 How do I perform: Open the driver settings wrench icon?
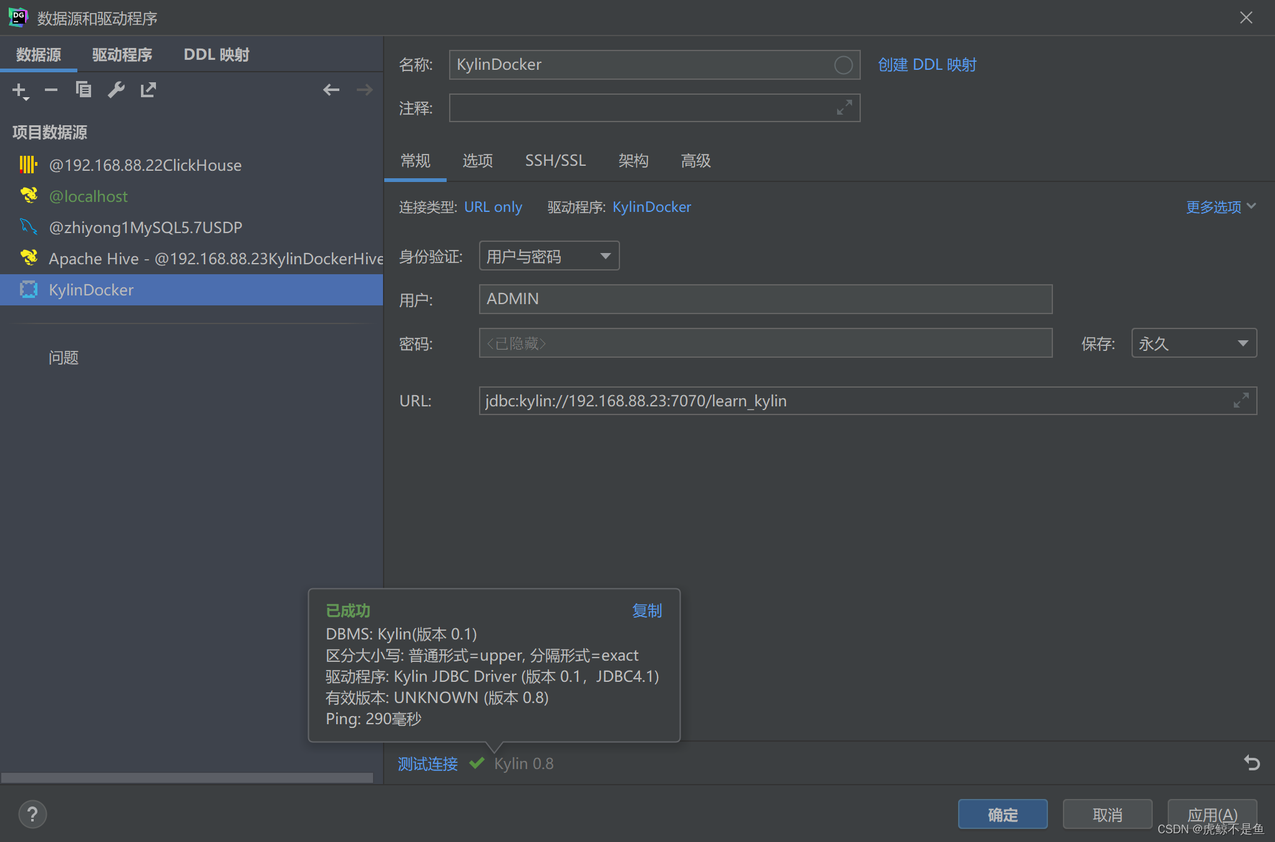pos(116,90)
